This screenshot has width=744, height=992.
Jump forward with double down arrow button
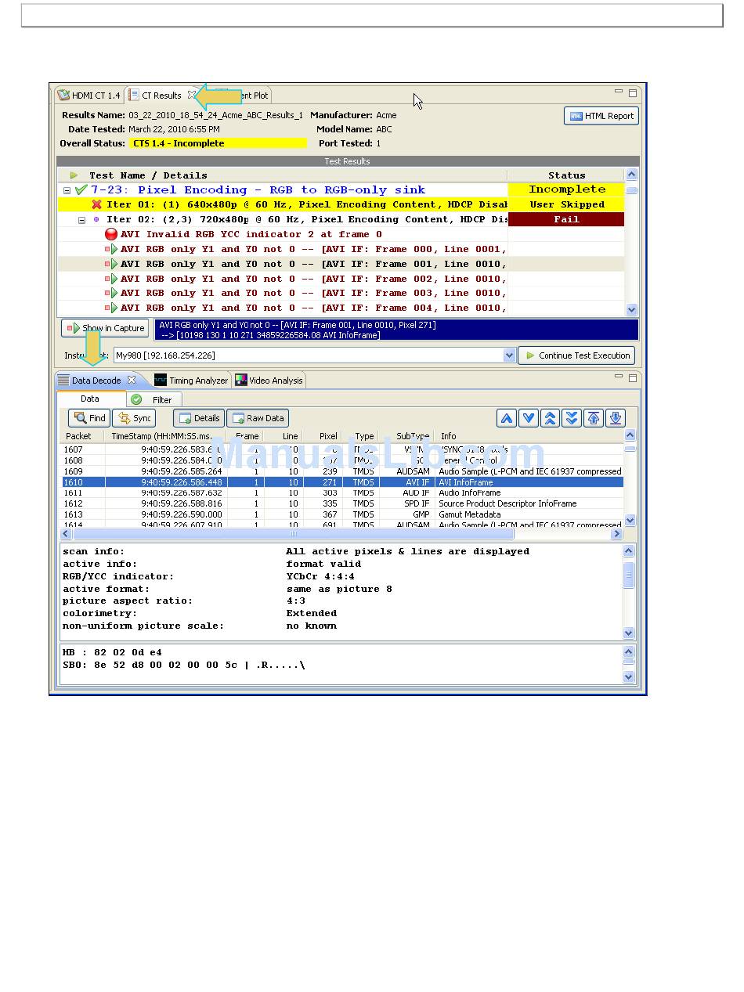tap(572, 418)
